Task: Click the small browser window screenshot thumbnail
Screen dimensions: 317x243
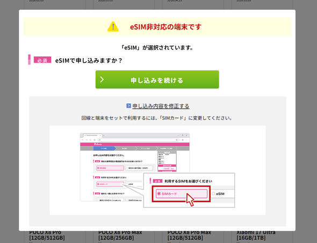Action: 135,167
